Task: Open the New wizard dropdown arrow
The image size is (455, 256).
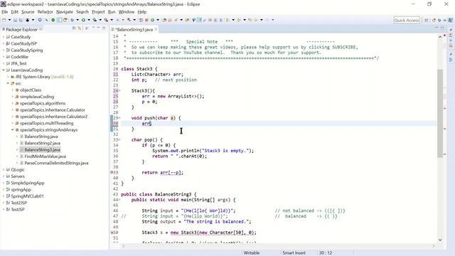Action: point(9,20)
